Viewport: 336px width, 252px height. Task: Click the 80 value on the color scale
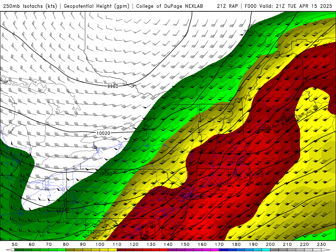66,244
